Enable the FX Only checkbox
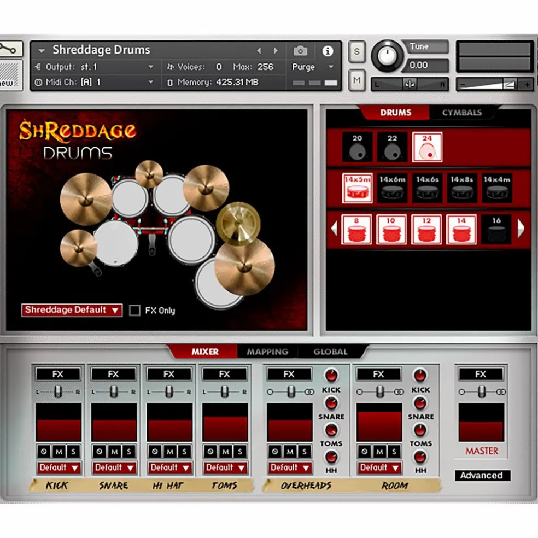The width and height of the screenshot is (538, 538). [x=134, y=310]
